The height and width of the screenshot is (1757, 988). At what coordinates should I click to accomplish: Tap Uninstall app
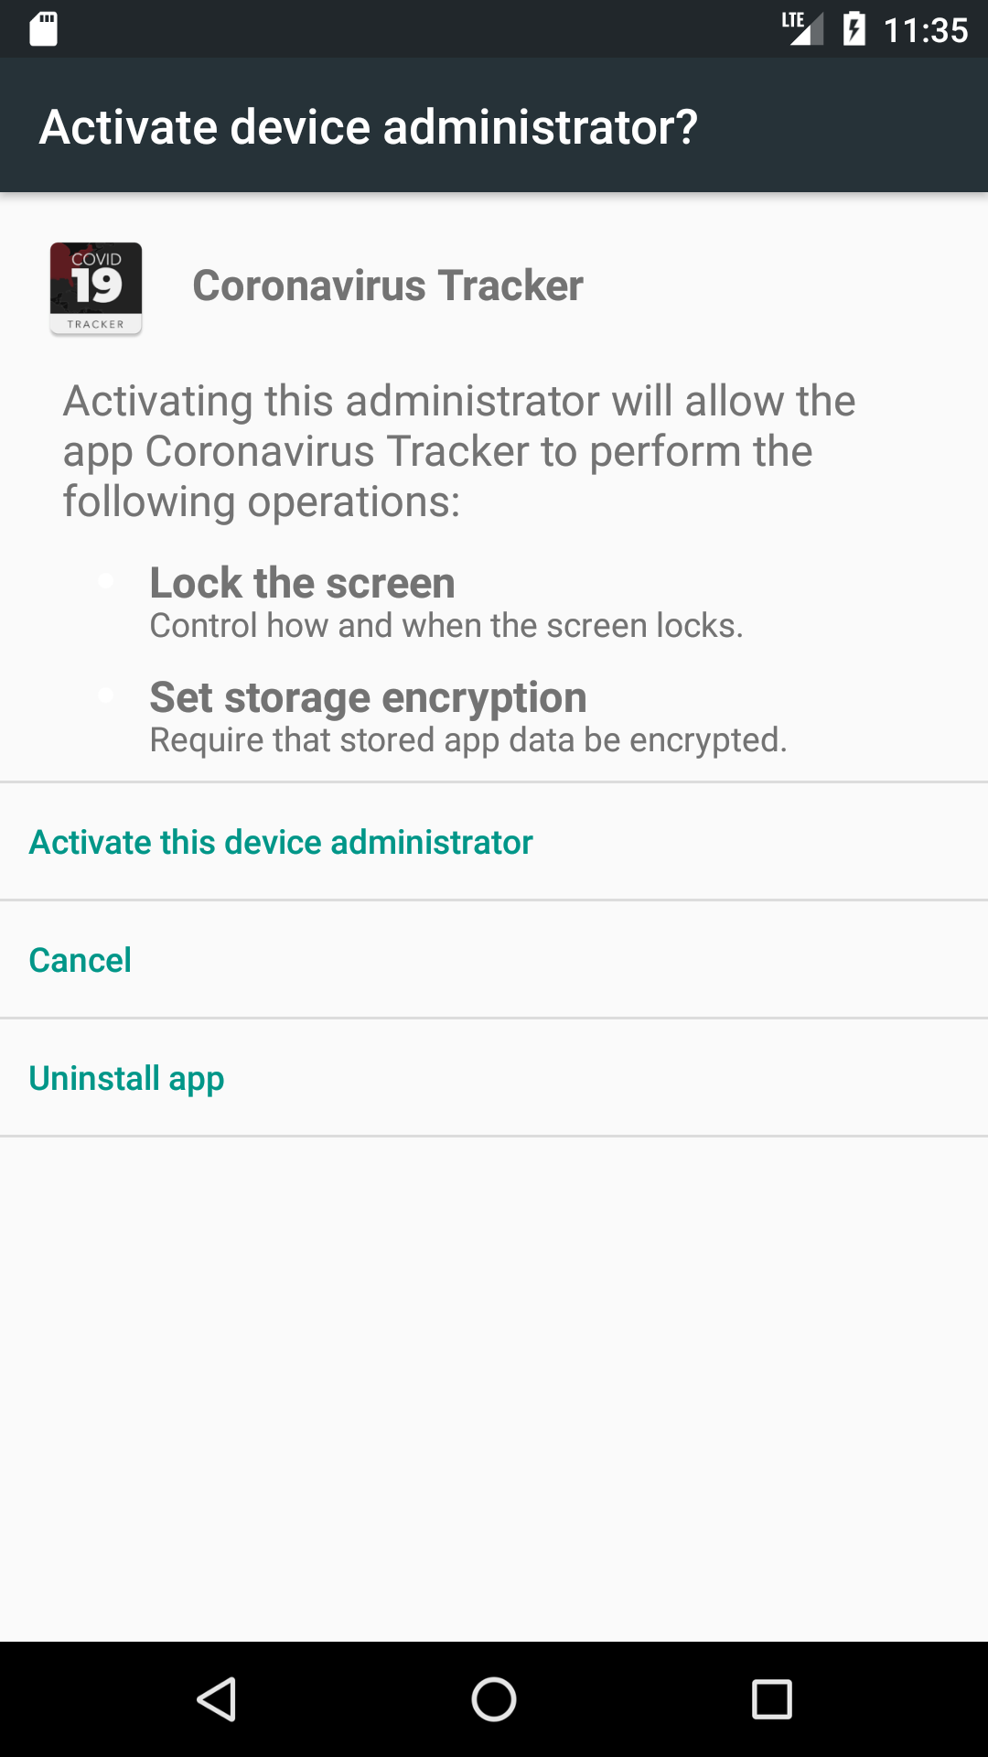coord(126,1078)
